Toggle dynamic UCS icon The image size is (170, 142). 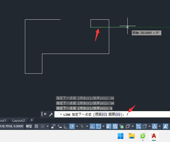point(139,126)
